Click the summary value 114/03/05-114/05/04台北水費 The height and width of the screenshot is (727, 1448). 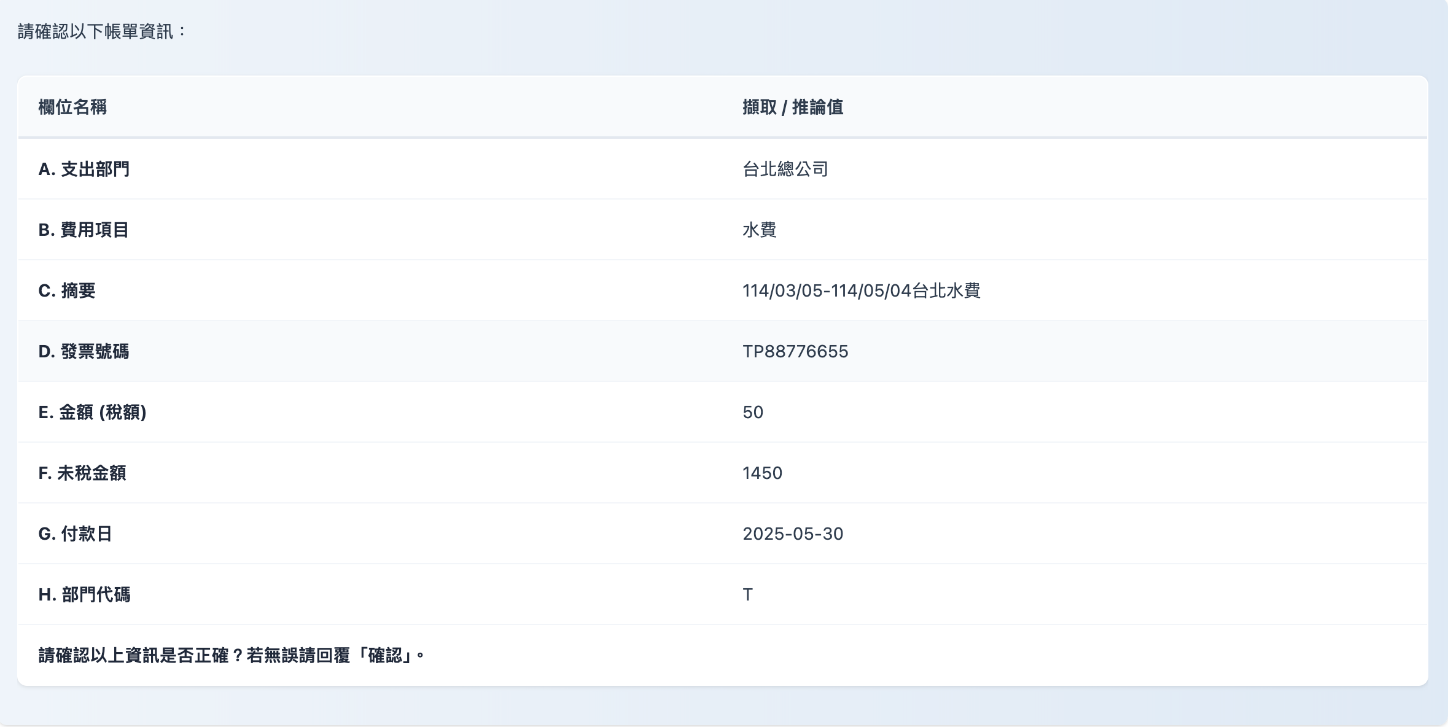tap(861, 290)
